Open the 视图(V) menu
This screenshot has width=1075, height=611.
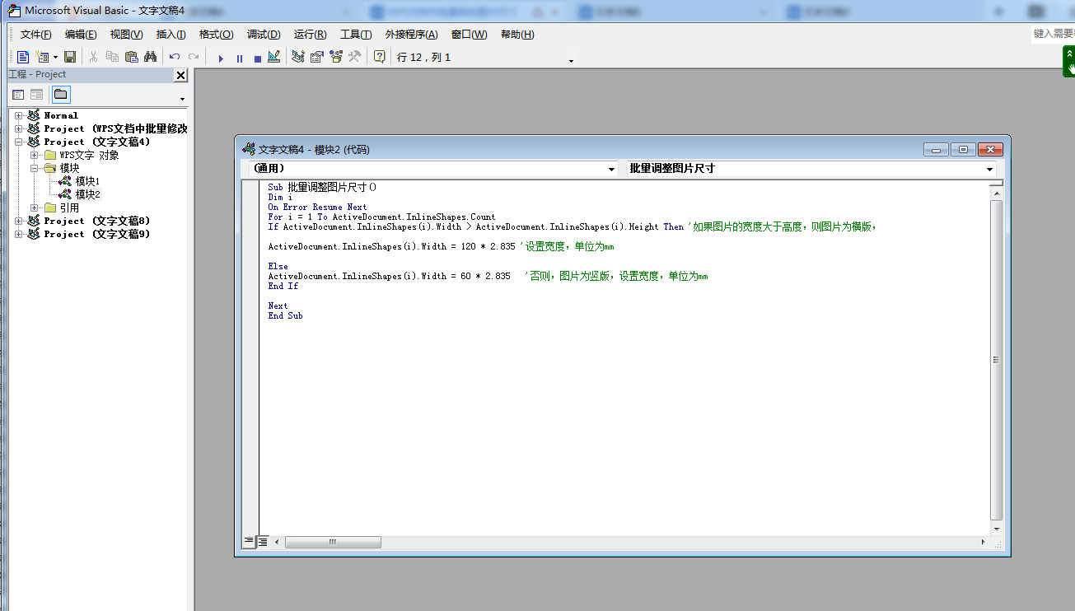click(x=126, y=35)
